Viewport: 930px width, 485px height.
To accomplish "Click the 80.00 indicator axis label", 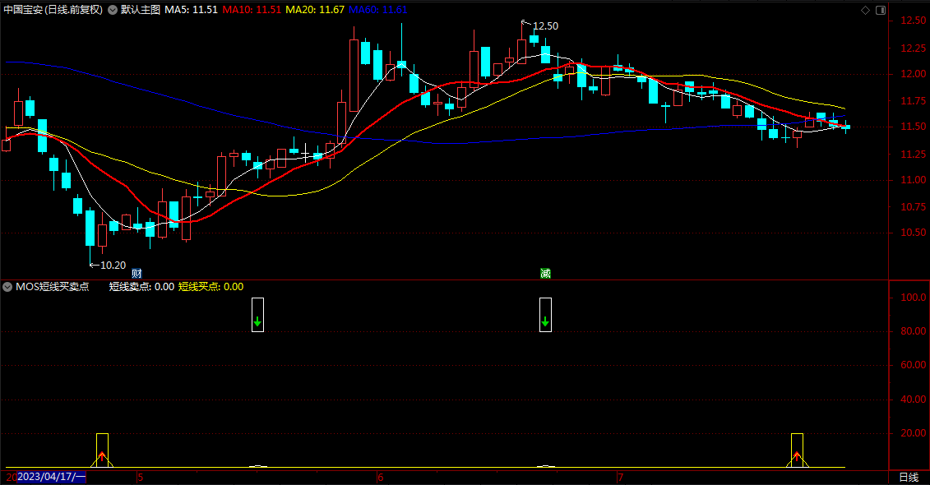I will point(914,331).
